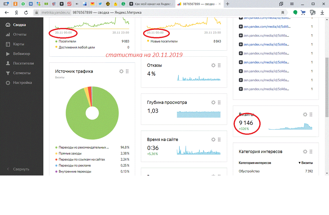Click the drag handle of Отказы widget
Viewport: 329px width, 215px height.
(x=219, y=65)
